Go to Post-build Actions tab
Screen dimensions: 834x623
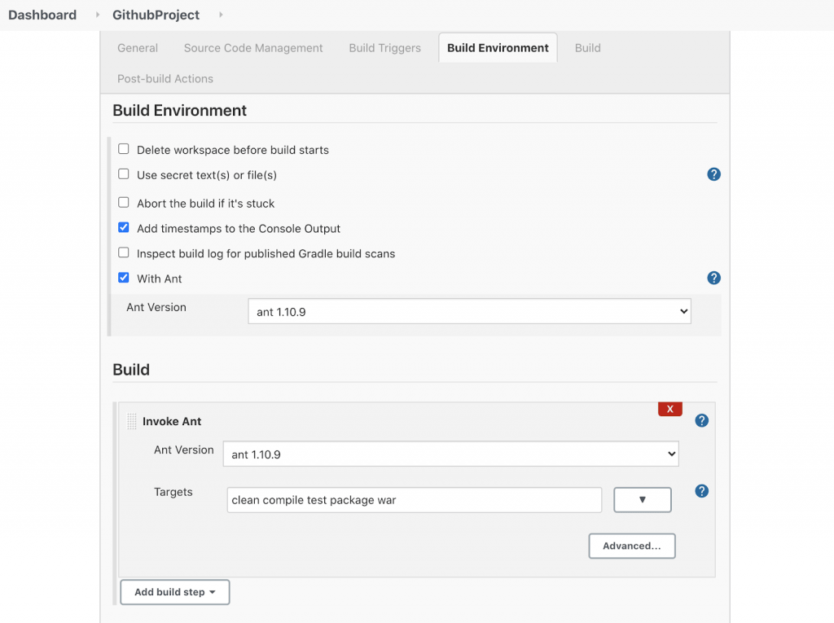pos(165,79)
